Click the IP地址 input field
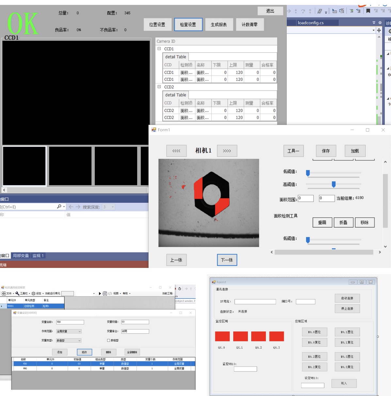 (x=255, y=302)
